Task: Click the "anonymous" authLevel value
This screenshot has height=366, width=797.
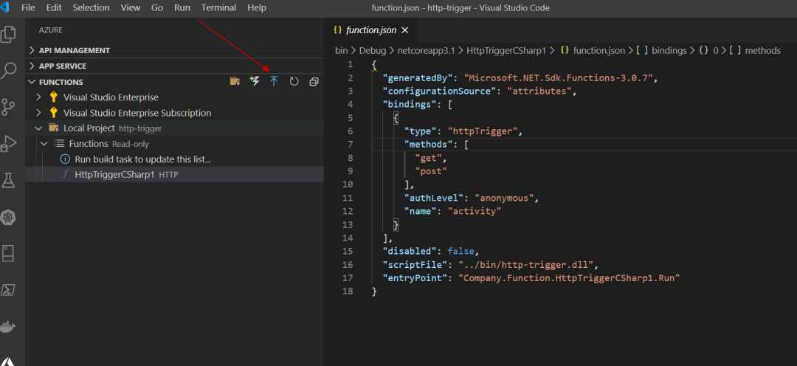Action: coord(503,198)
